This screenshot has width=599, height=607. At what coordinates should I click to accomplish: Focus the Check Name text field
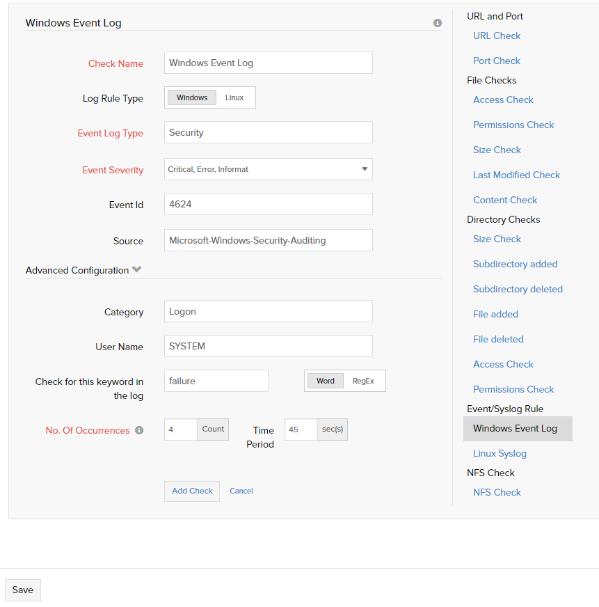(x=268, y=63)
